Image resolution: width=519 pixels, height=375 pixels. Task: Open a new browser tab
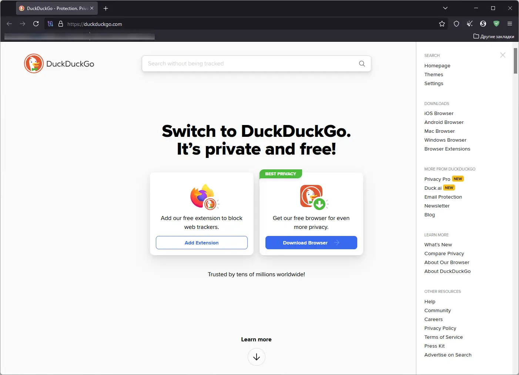click(x=106, y=8)
